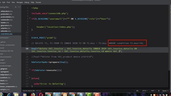Collapse the else block at line 26
171x96 pixels.
(x=30, y=78)
